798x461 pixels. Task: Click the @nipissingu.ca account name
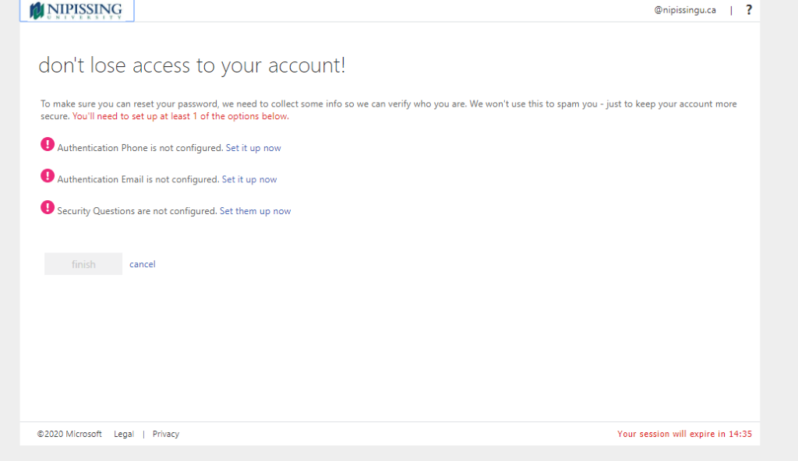point(685,10)
